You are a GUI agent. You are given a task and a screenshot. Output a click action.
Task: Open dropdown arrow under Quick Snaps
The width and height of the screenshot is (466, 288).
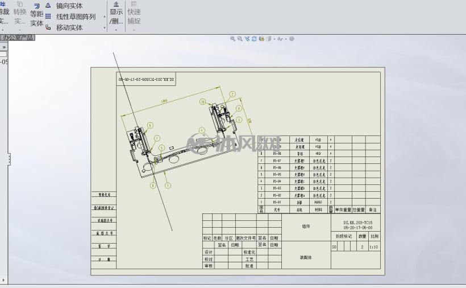coord(134,30)
